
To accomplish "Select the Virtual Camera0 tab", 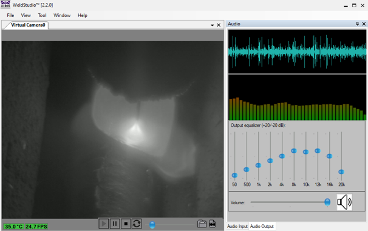I will (x=28, y=25).
